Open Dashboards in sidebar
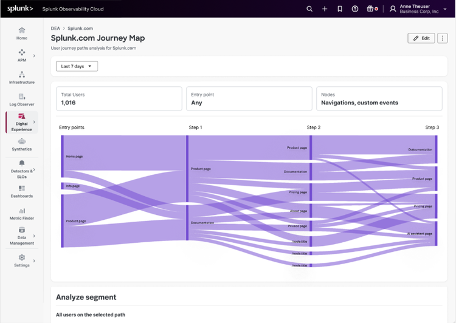The width and height of the screenshot is (456, 323). pyautogui.click(x=22, y=191)
